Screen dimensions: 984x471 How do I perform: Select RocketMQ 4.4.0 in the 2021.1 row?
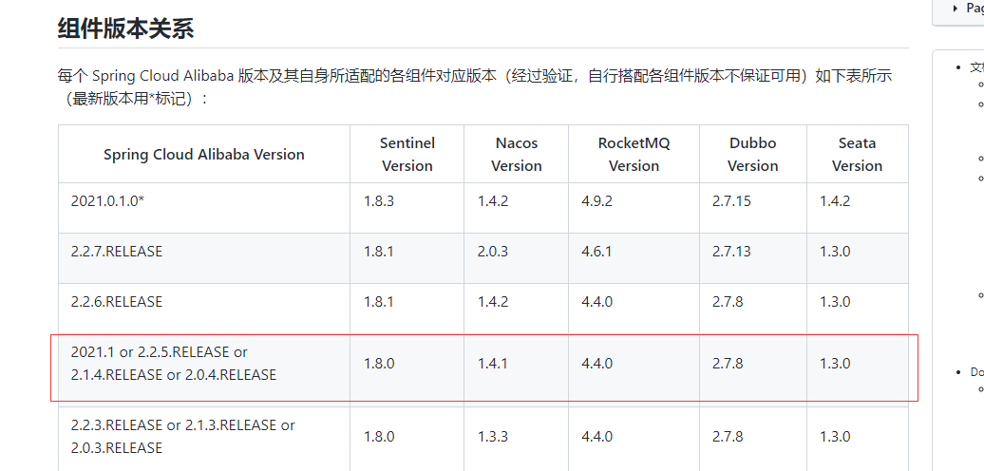click(634, 369)
